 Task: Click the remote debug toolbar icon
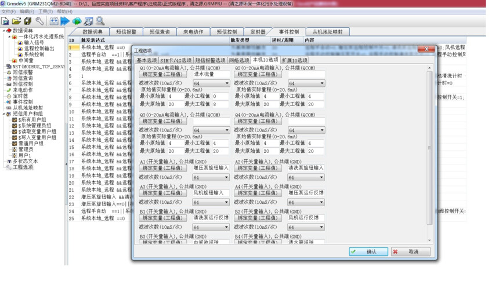[88, 21]
